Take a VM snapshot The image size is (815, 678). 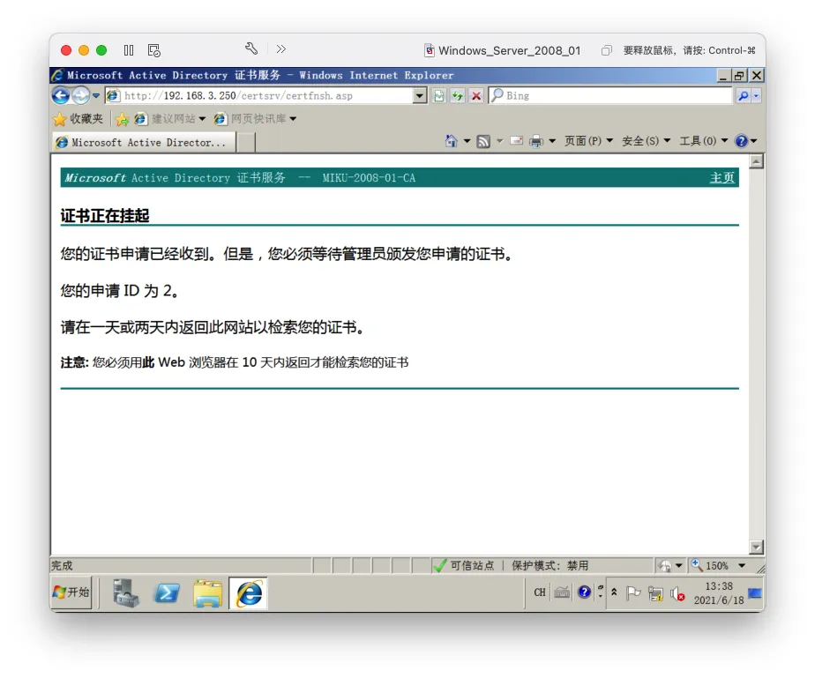click(153, 50)
